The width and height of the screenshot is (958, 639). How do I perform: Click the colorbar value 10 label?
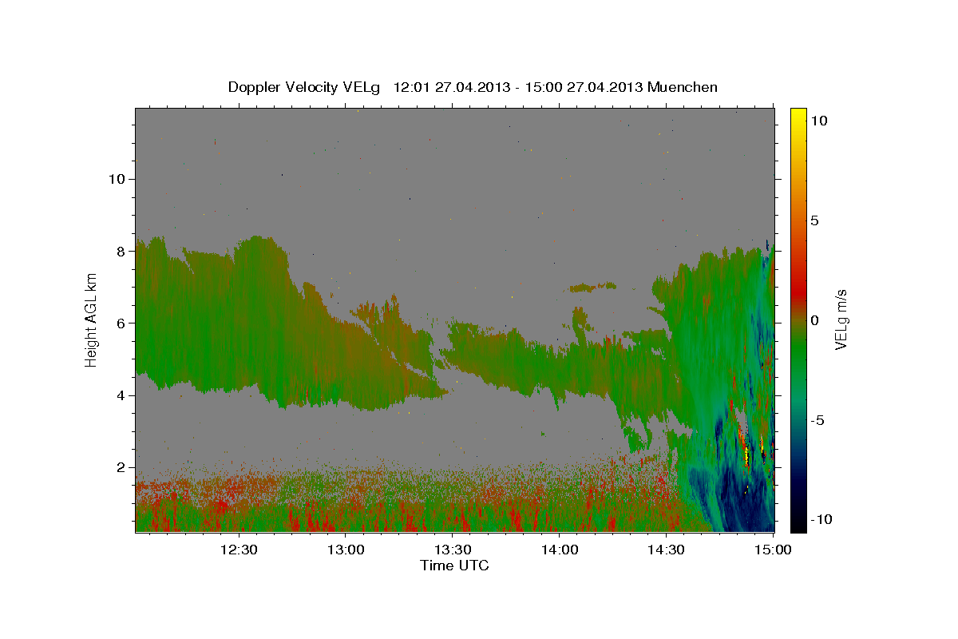pos(818,120)
